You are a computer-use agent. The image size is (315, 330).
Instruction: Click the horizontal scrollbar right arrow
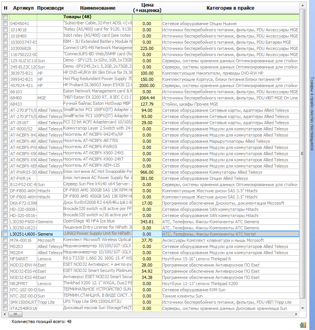tap(296, 314)
